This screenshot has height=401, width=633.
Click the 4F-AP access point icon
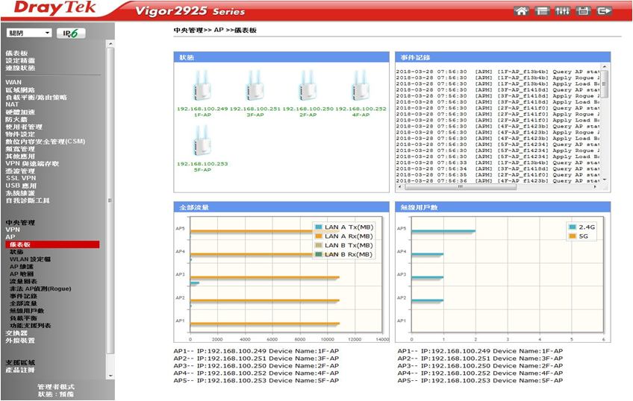click(361, 87)
